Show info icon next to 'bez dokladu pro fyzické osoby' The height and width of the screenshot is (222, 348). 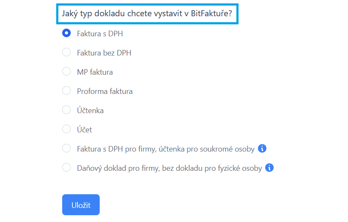click(x=269, y=168)
